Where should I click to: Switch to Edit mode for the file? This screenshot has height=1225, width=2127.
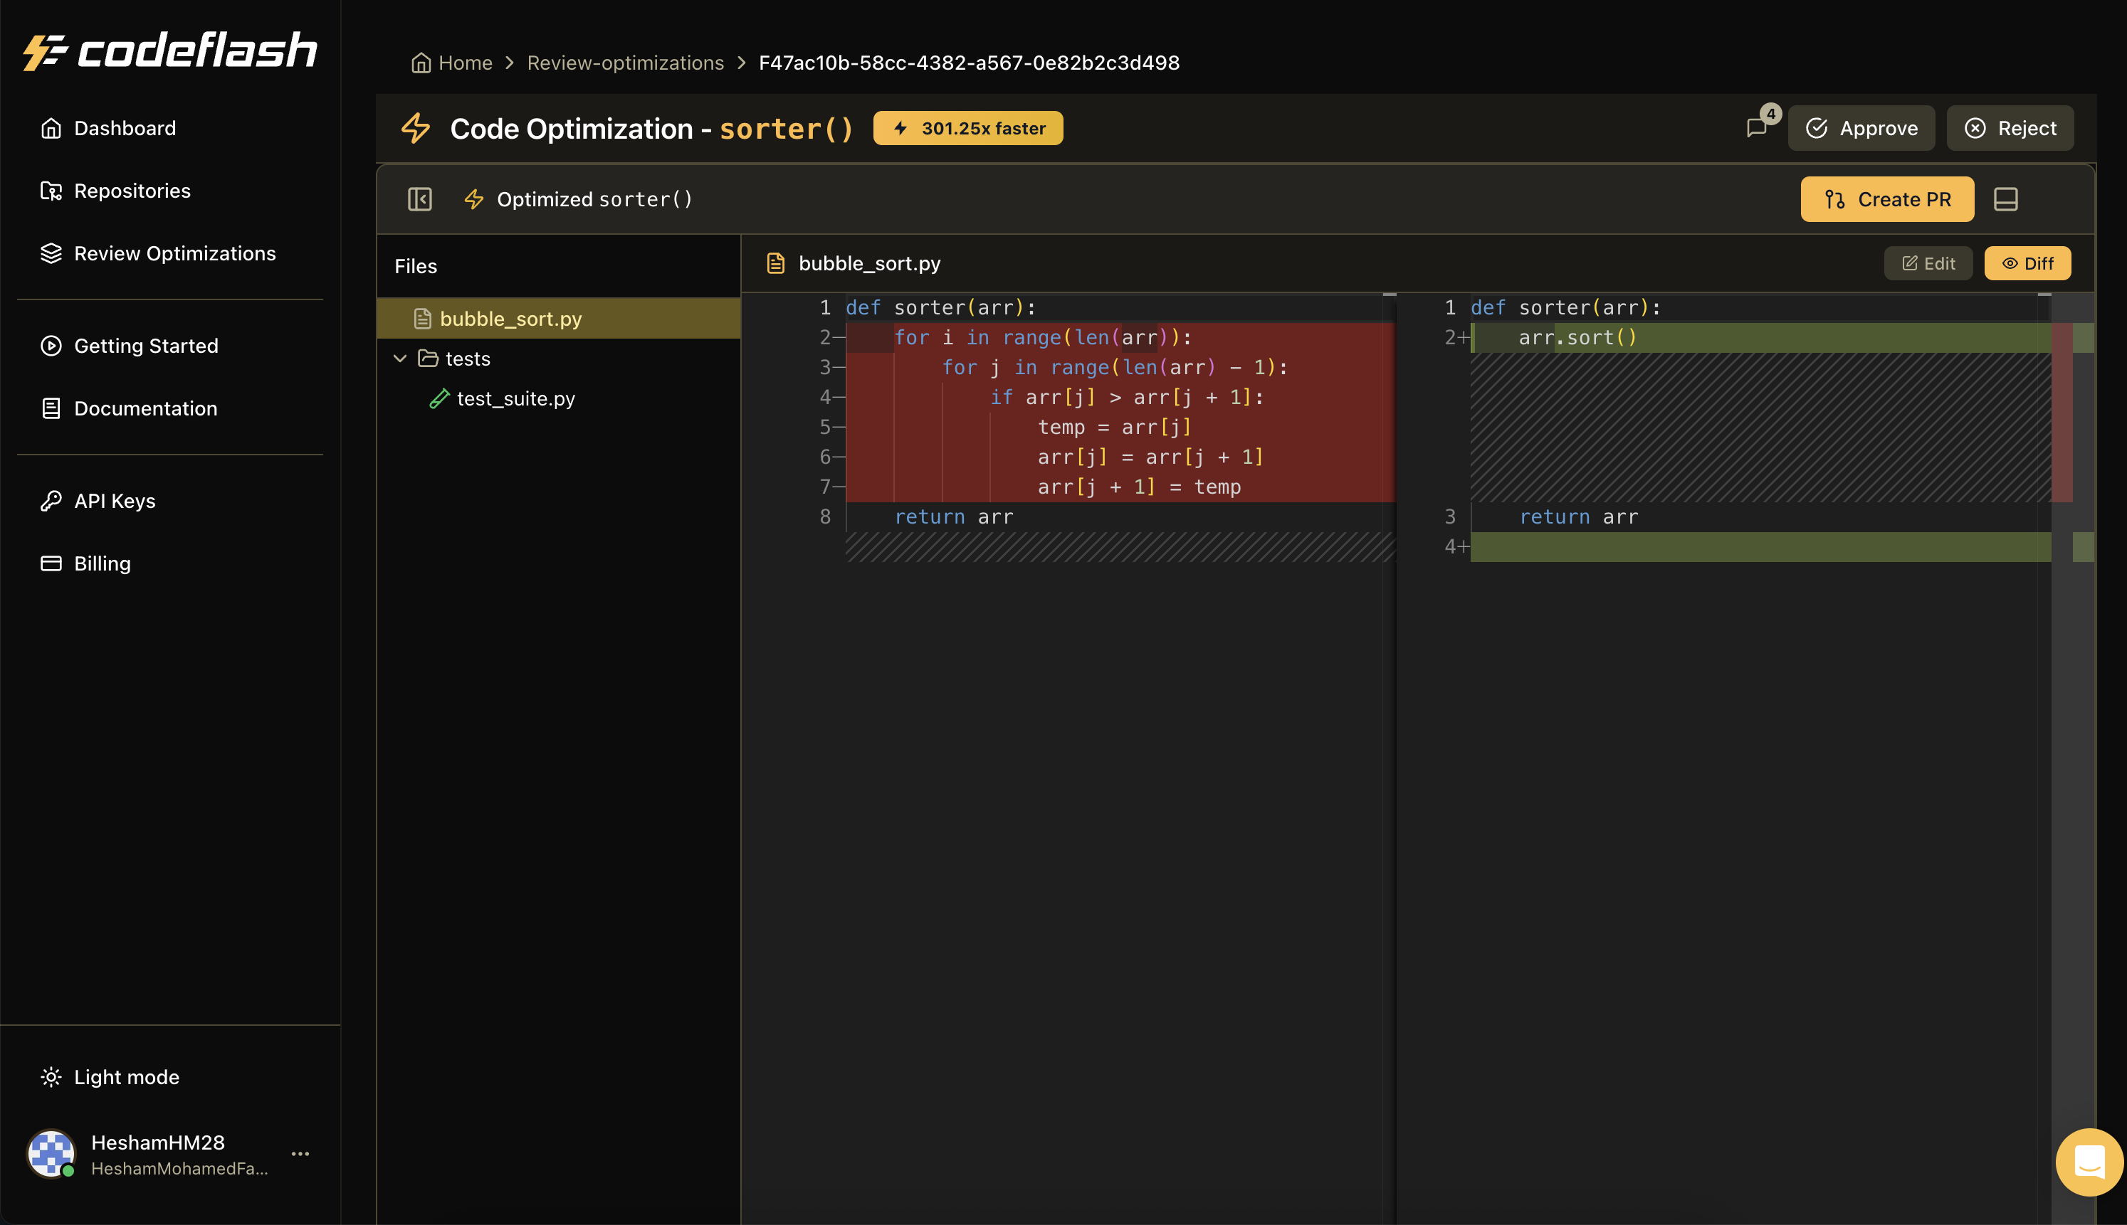(x=1928, y=262)
